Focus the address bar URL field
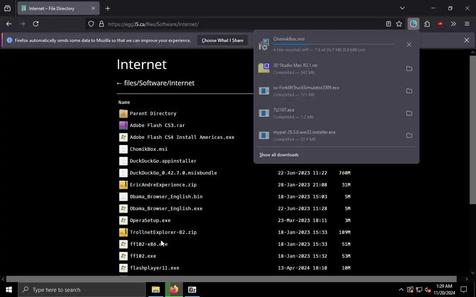The height and width of the screenshot is (297, 476). coord(245,24)
